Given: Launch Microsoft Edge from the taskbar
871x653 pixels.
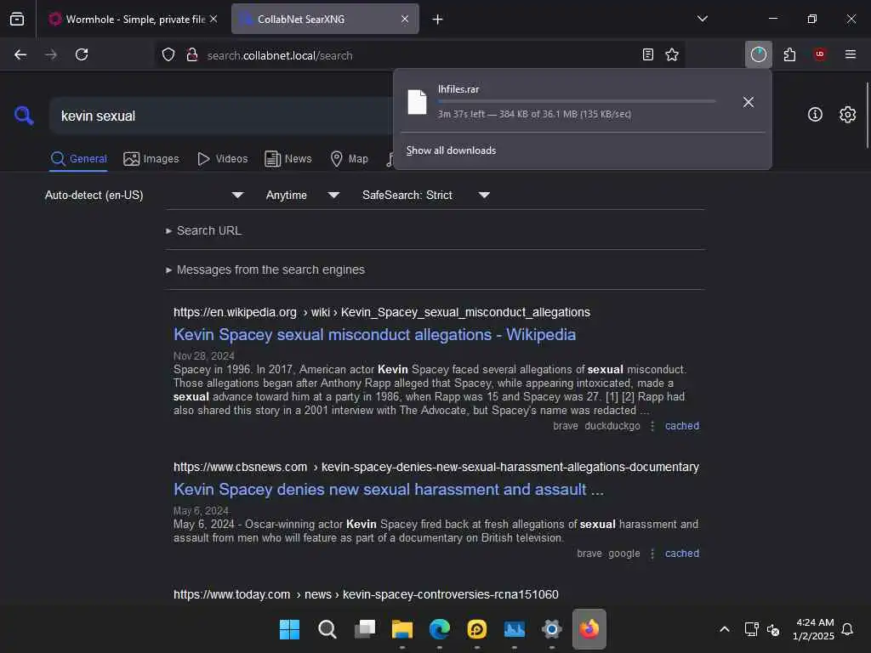Looking at the screenshot, I should tap(440, 629).
